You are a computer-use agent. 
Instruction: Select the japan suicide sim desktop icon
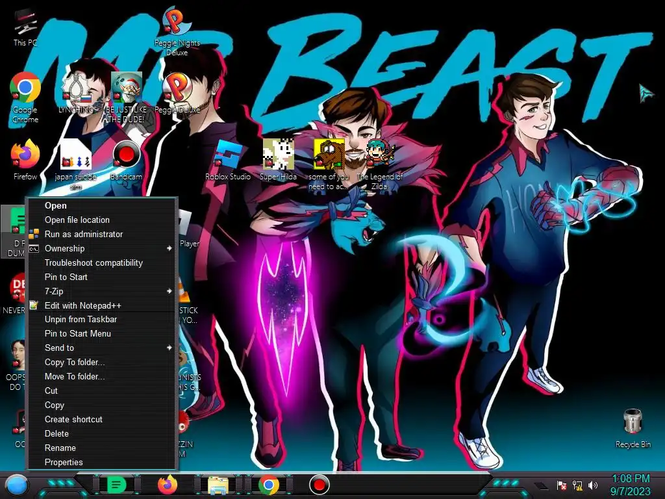pyautogui.click(x=75, y=165)
